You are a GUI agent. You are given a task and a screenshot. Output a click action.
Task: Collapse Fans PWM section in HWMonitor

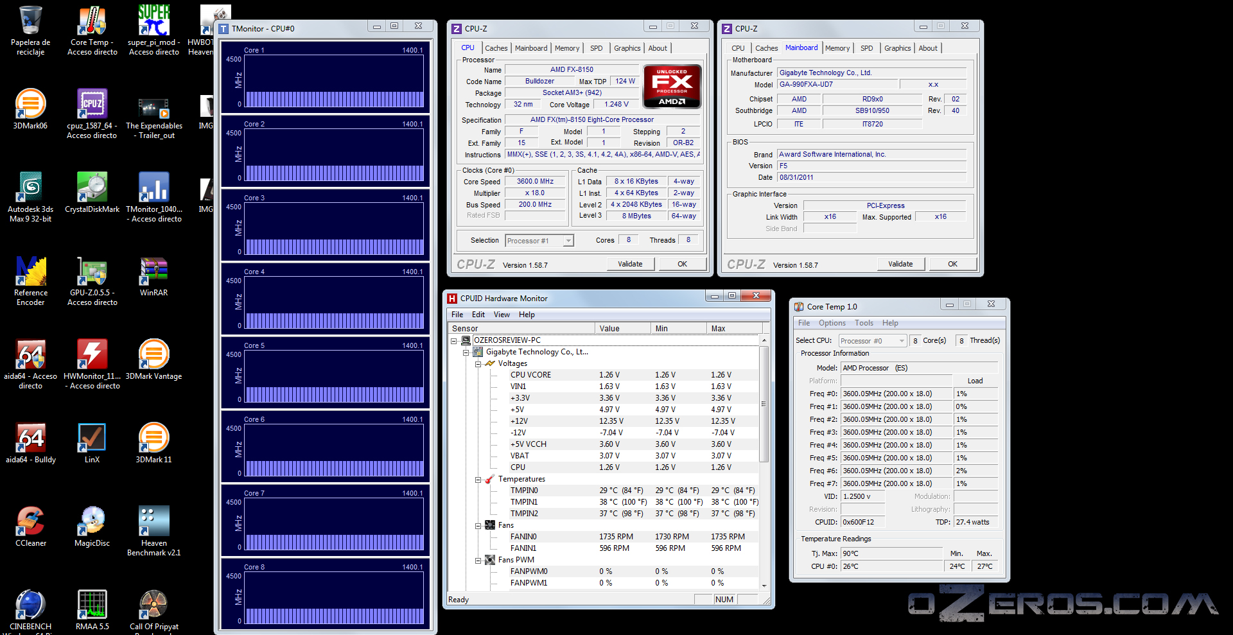coord(478,560)
